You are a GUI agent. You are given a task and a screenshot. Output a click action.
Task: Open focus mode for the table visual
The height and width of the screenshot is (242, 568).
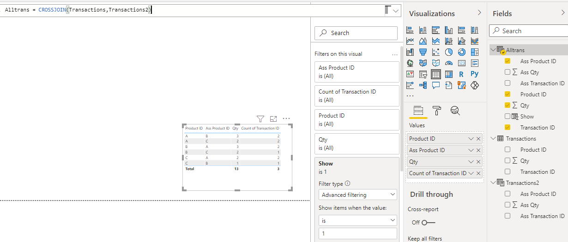coord(273,118)
